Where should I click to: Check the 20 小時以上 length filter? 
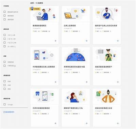tap(4, 46)
